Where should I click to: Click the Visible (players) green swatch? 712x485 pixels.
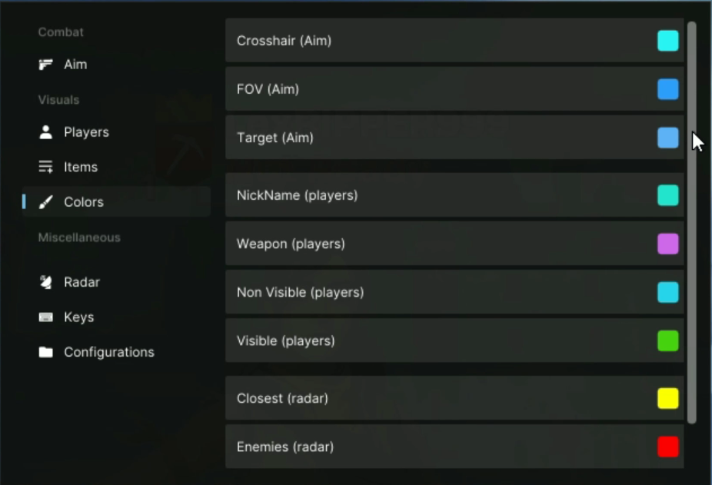667,340
